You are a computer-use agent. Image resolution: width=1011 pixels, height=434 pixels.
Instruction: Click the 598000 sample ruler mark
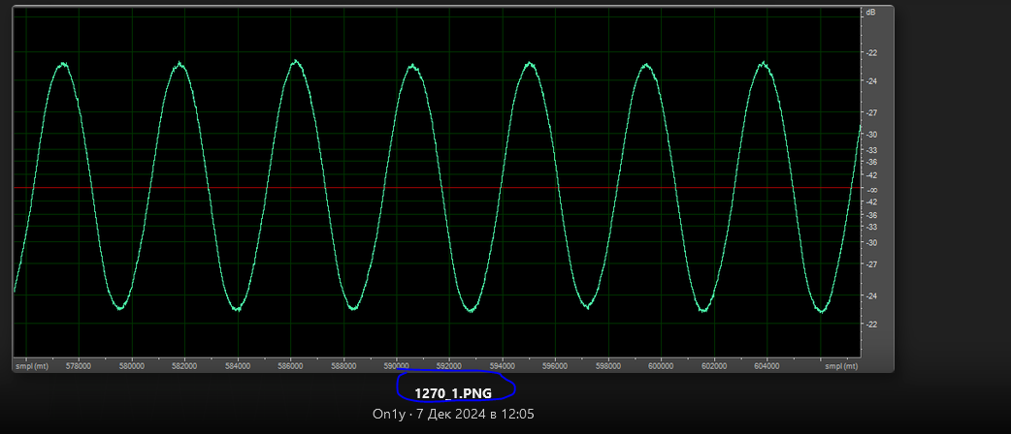608,366
